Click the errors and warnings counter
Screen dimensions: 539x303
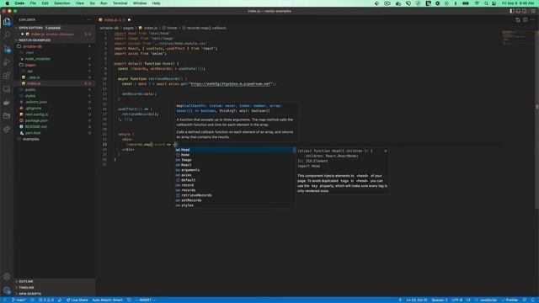(46, 300)
